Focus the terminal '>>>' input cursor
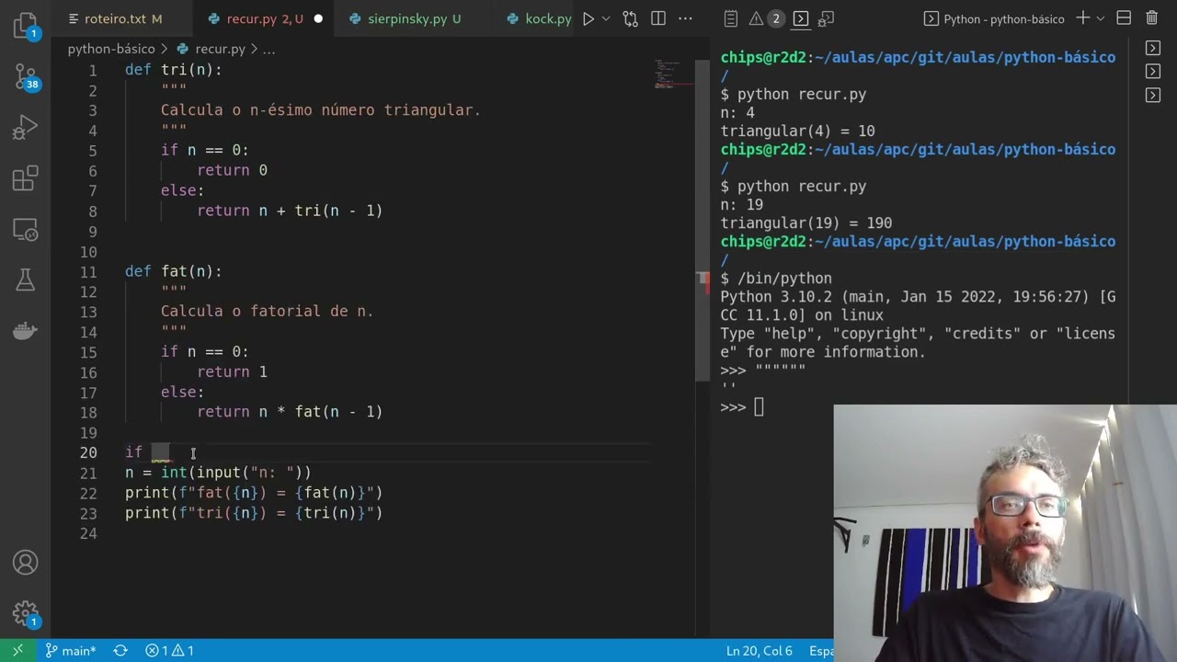Screen dimensions: 1177x662 (x=759, y=407)
